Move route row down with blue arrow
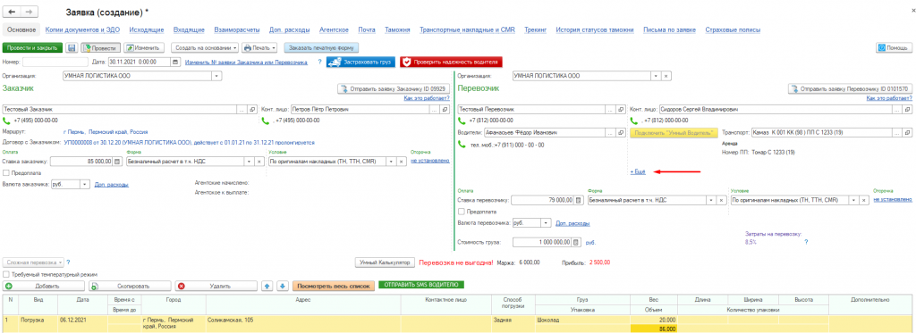This screenshot has width=916, height=333. pyautogui.click(x=282, y=287)
